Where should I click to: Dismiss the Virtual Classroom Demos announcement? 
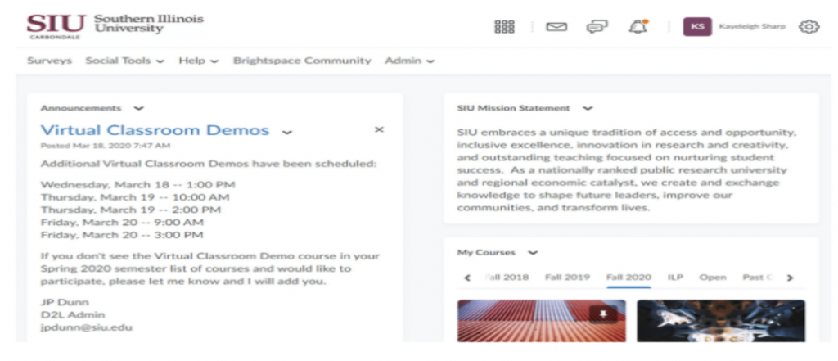click(379, 129)
